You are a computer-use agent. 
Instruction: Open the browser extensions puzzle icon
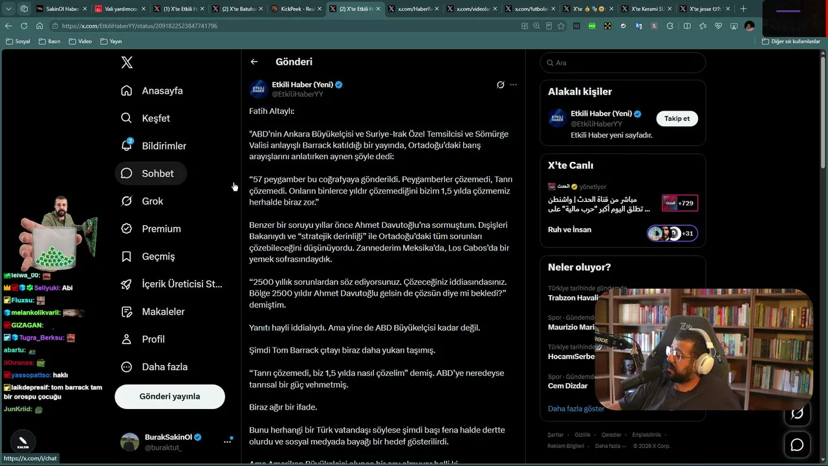tap(670, 26)
